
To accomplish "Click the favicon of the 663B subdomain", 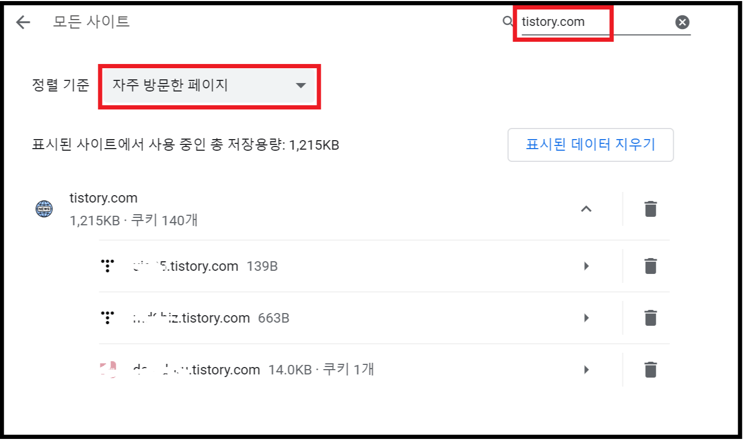I will [108, 317].
